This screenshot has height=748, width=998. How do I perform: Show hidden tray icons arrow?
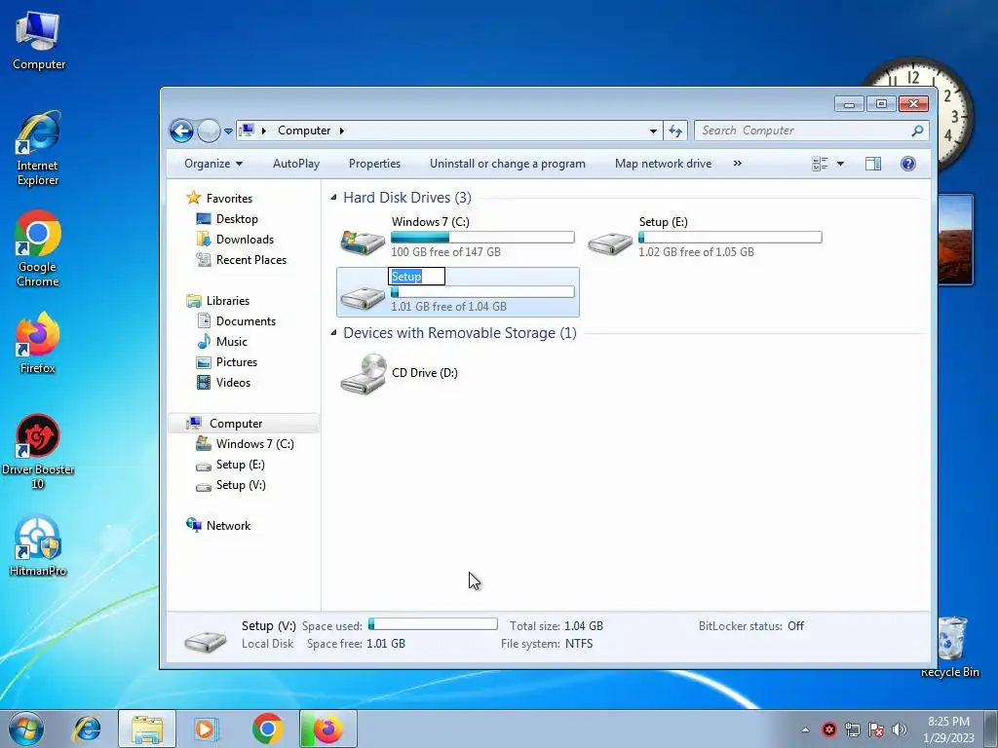(805, 729)
